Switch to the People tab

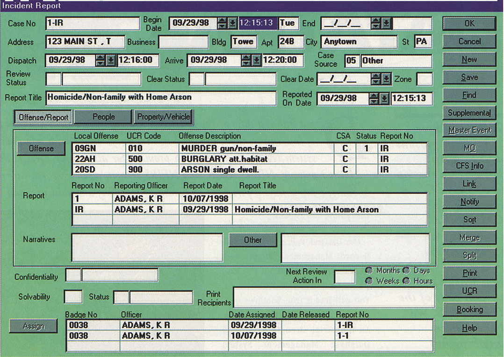103,117
